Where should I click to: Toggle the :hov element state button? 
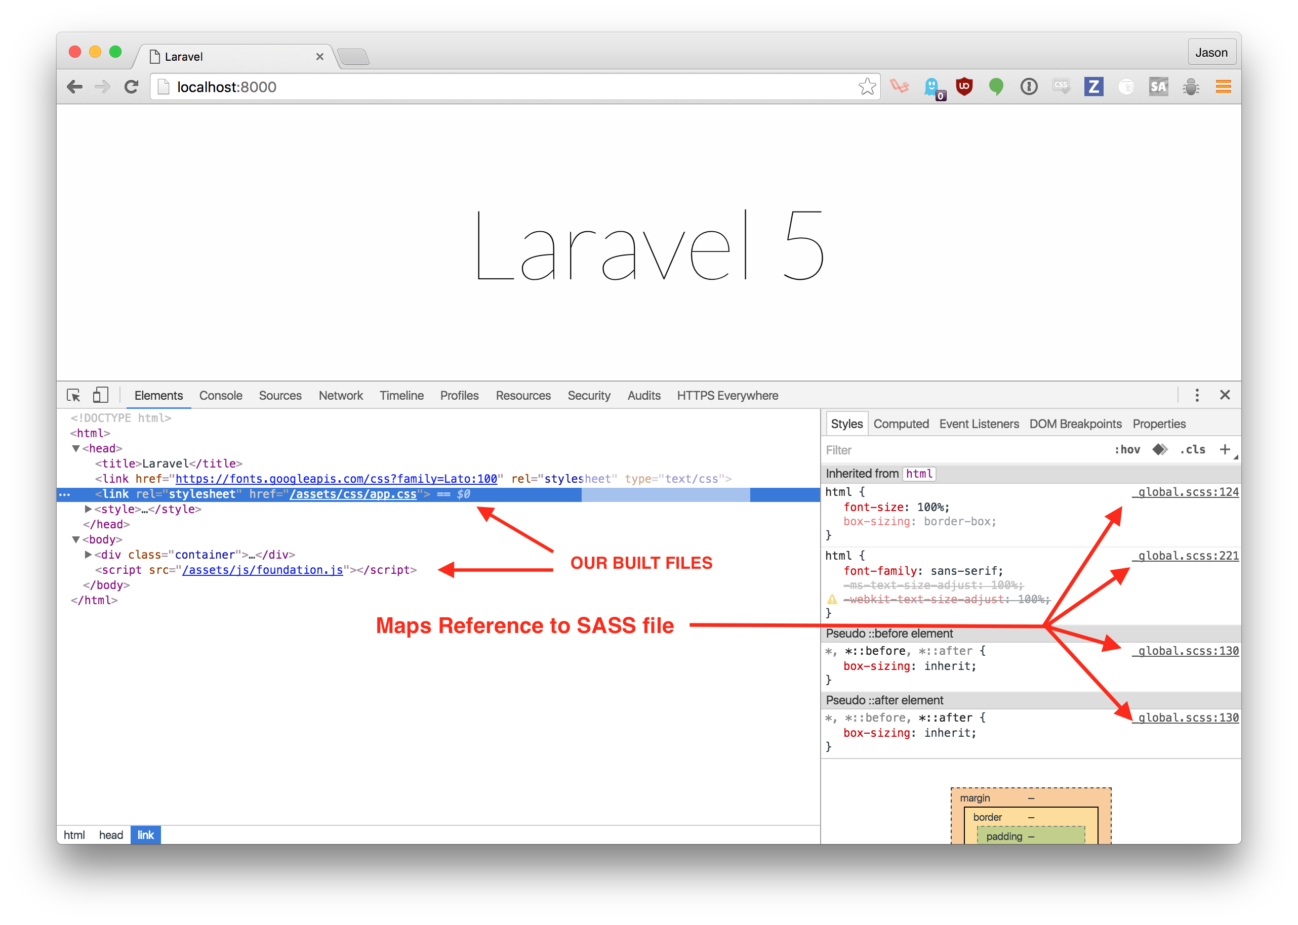coord(1126,449)
